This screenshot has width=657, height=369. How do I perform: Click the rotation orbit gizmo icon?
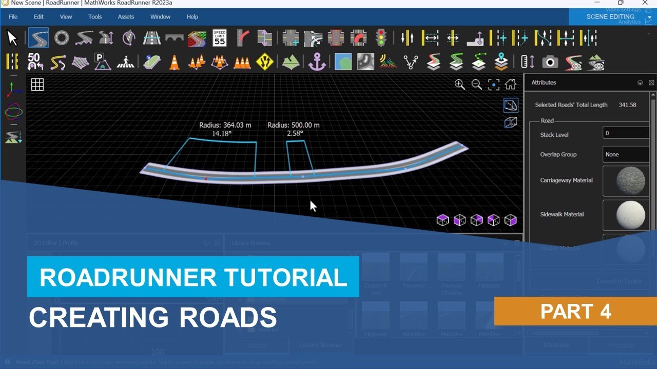pos(13,111)
